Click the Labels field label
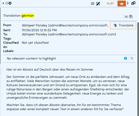The image size is (139, 116). click(x=9, y=51)
